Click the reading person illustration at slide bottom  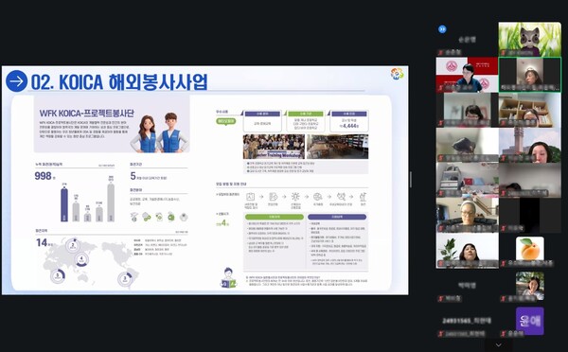pos(228,278)
